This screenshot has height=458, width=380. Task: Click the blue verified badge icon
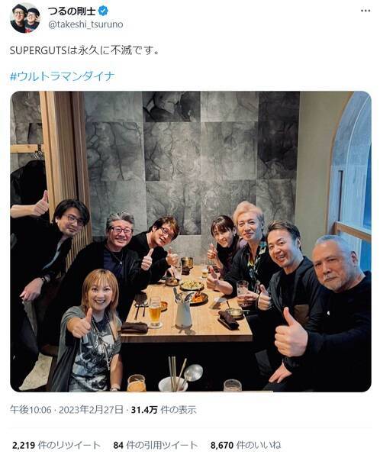pos(103,11)
